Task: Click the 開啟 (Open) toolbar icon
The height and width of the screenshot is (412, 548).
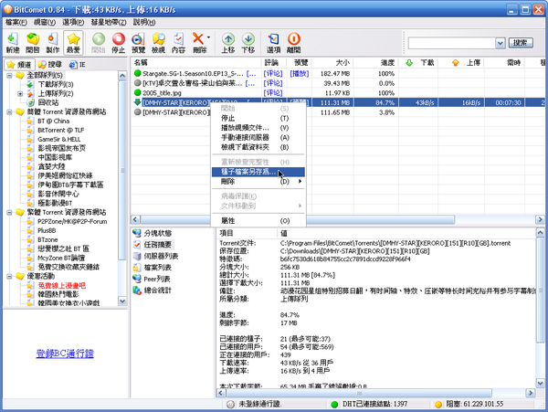Action: [33, 43]
